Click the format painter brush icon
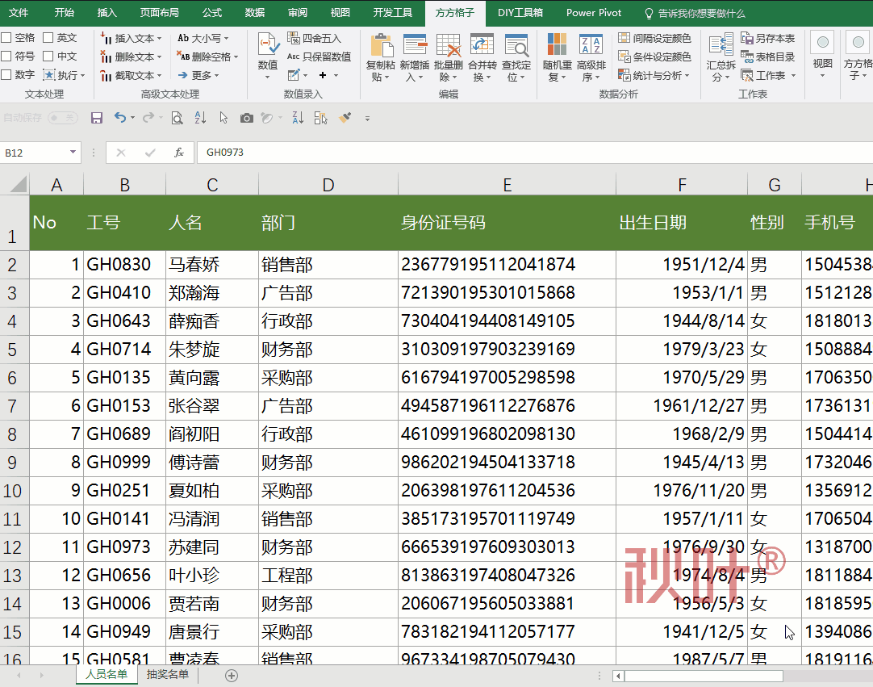This screenshot has height=687, width=873. click(x=345, y=118)
